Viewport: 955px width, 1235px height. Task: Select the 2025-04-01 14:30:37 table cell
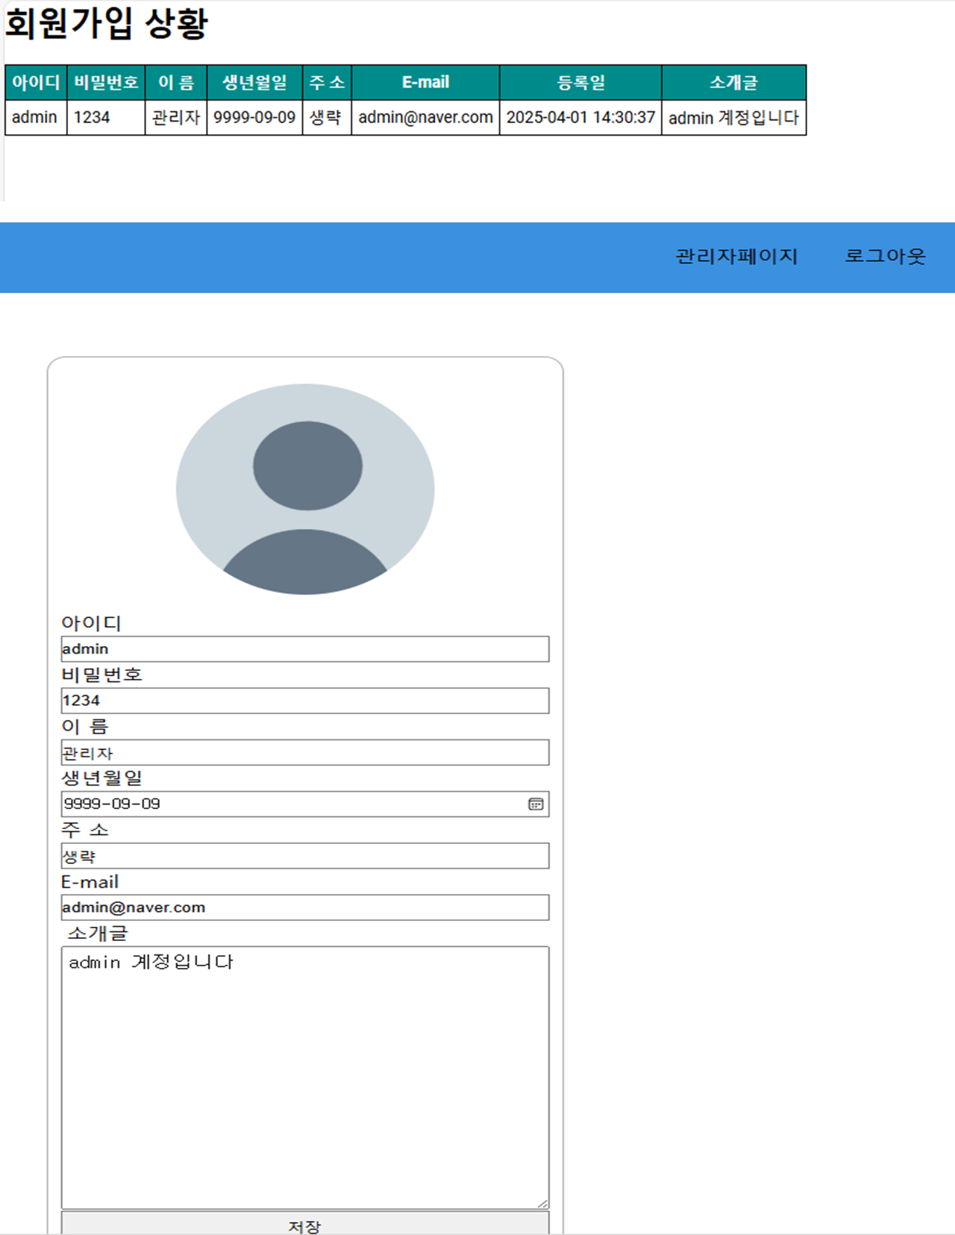pos(580,117)
